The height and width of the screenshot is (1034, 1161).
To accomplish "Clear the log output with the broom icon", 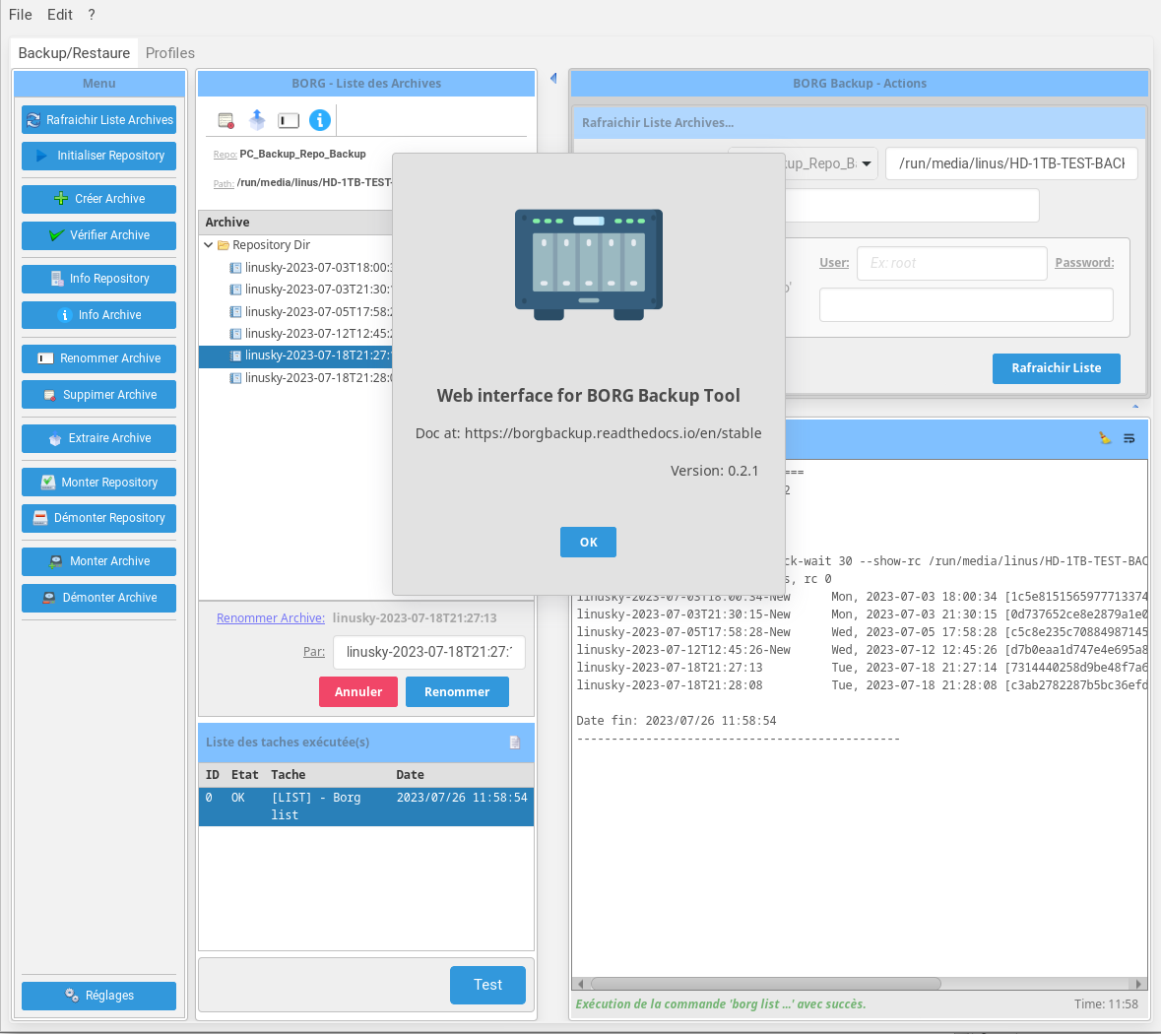I will (1105, 438).
